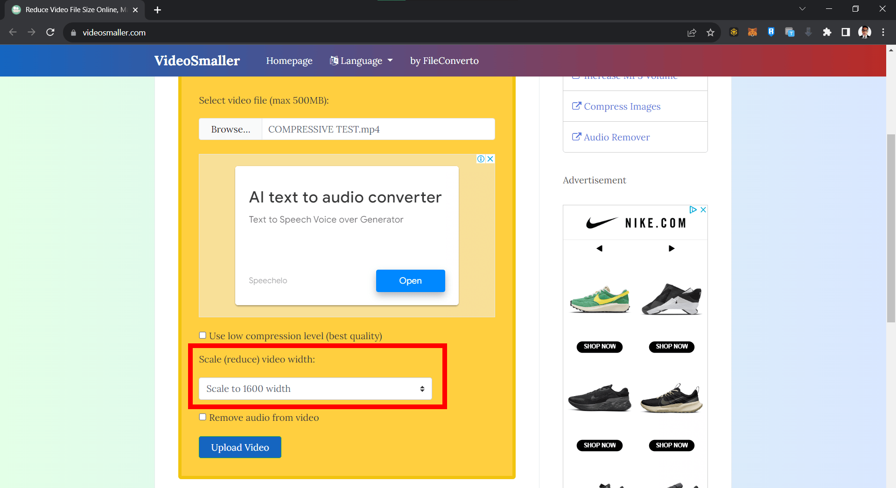
Task: Bookmark the page with the star icon
Action: tap(711, 32)
